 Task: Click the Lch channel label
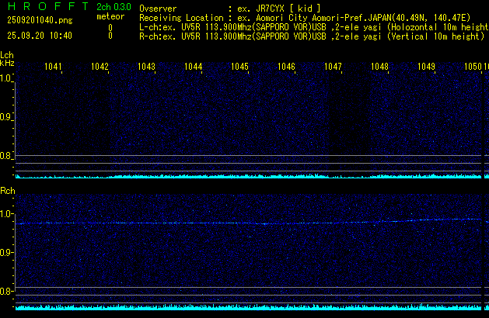point(7,55)
